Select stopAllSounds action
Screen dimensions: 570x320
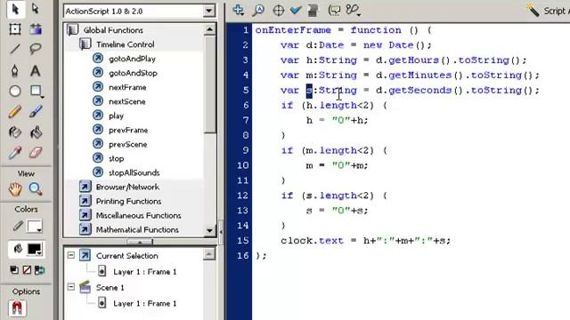pos(134,172)
